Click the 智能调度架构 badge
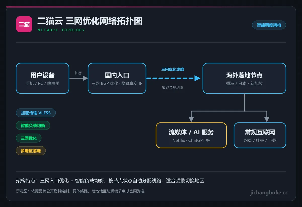The width and height of the screenshot is (302, 207). pyautogui.click(x=269, y=25)
